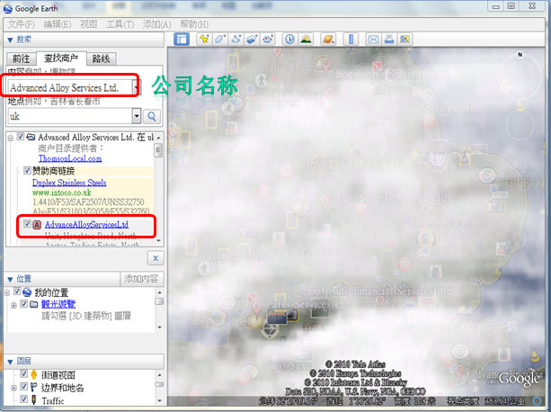Expand the 边界和地名 layer node

tap(13, 388)
